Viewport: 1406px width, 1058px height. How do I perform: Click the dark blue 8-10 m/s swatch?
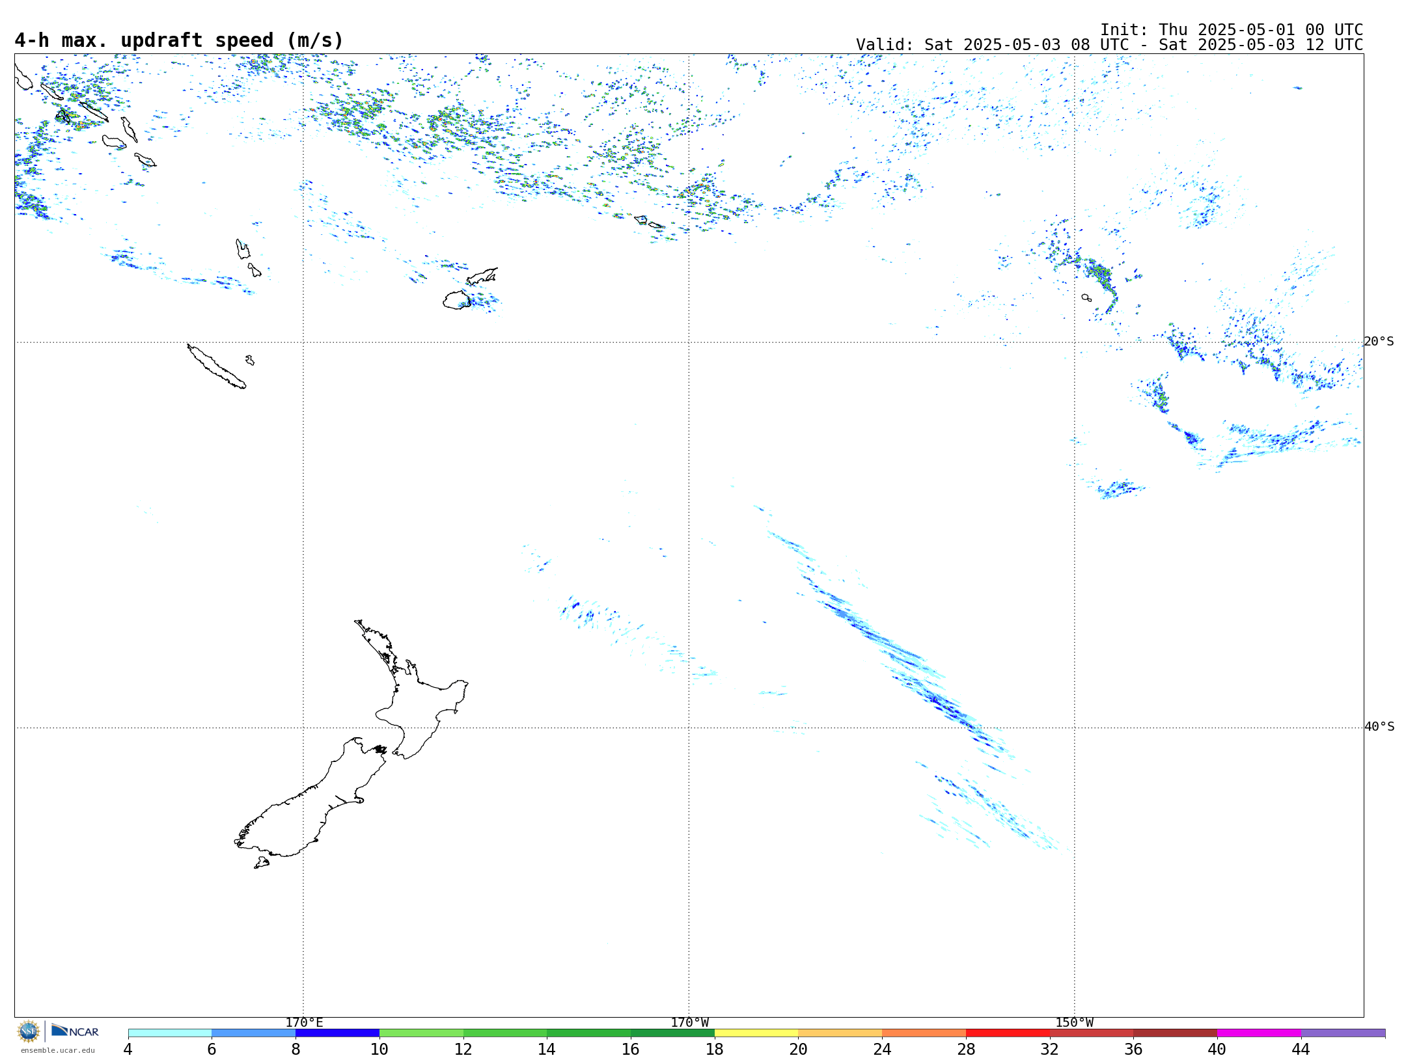337,1033
